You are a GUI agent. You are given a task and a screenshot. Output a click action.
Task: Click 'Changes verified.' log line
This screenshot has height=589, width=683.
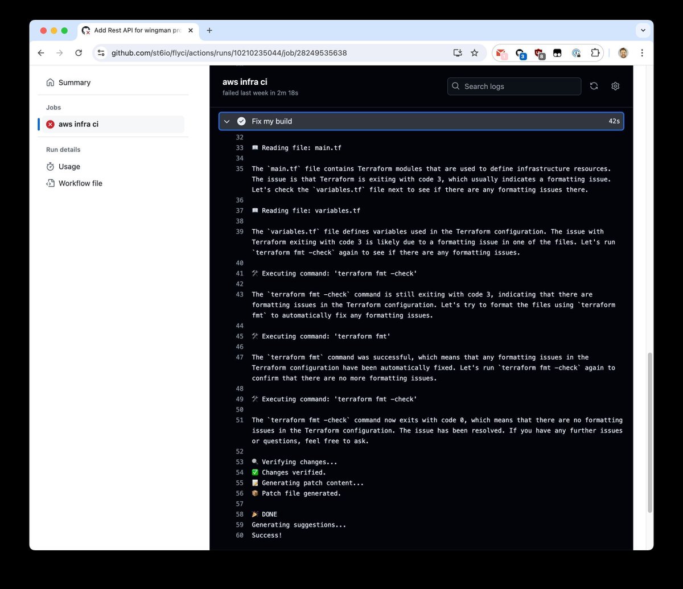(x=289, y=472)
